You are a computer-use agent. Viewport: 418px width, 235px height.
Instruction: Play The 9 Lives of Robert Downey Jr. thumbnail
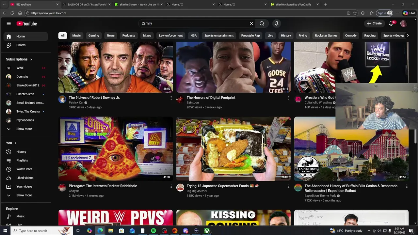tap(116, 67)
